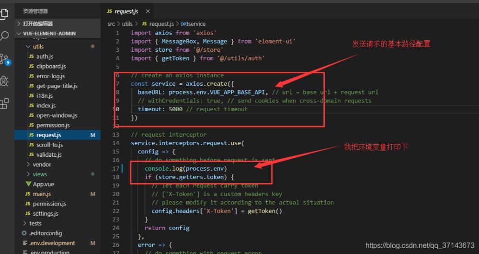Click the gear icon beside .editorconfig
This screenshot has width=479, height=254.
click(24, 233)
